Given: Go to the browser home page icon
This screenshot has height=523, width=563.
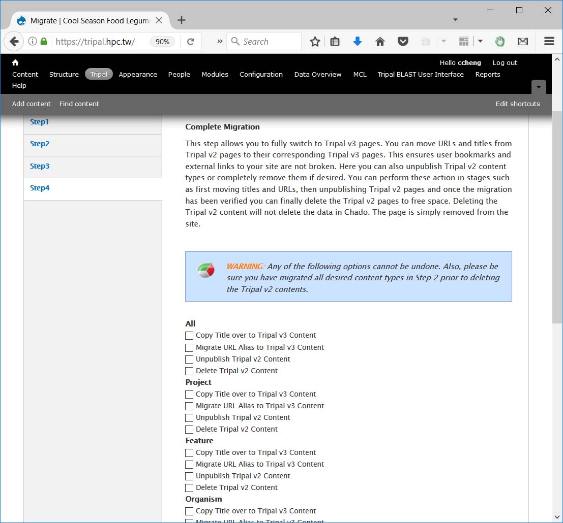Looking at the screenshot, I should (x=380, y=42).
